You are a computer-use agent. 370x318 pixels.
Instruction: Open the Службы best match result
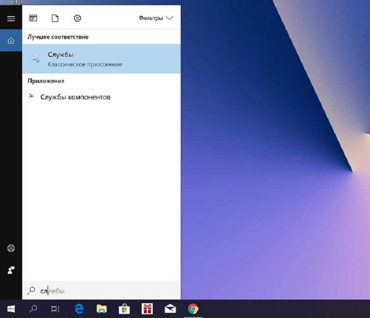point(101,59)
